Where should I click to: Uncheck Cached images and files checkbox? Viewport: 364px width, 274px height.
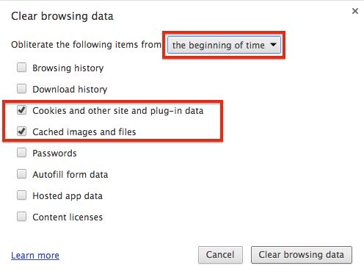(x=21, y=131)
